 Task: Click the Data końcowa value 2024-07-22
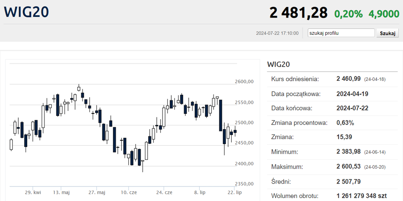click(352, 108)
